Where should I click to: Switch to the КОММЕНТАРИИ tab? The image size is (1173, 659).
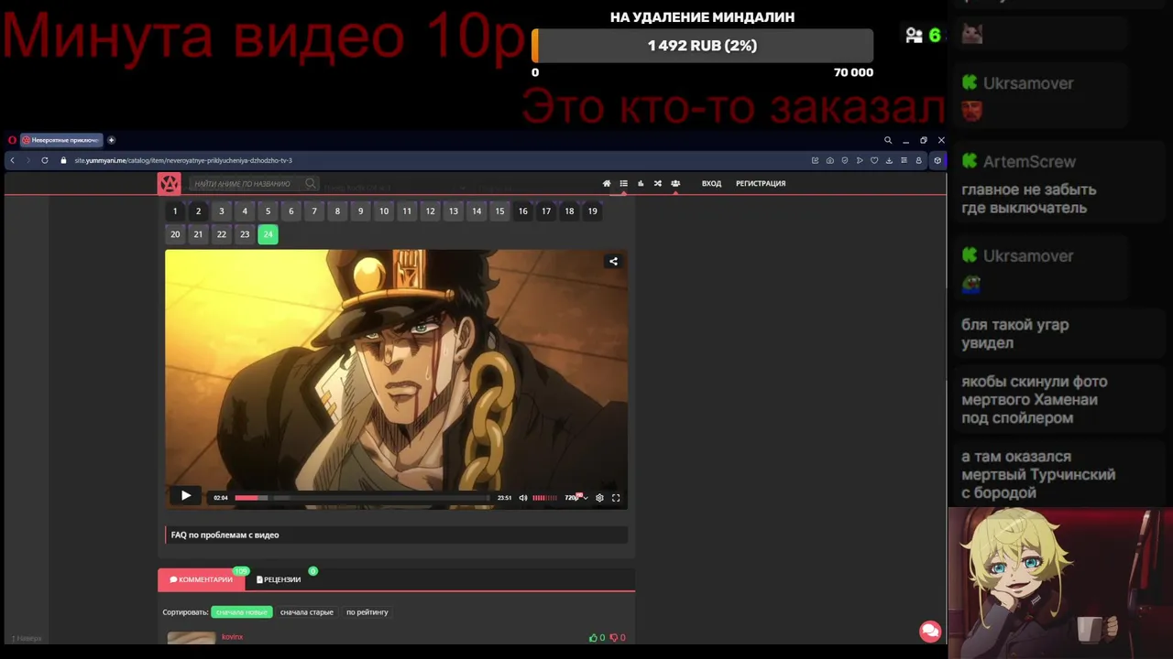click(x=202, y=579)
